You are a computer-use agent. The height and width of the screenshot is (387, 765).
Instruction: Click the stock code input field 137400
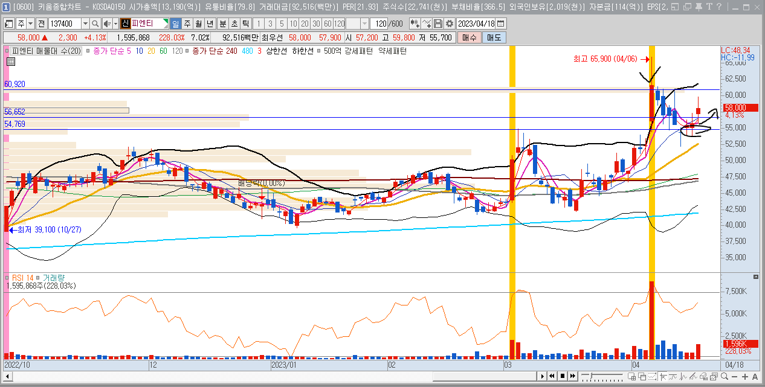pyautogui.click(x=65, y=24)
